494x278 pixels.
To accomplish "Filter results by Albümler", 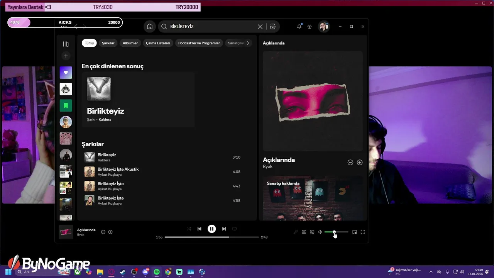I will point(130,43).
